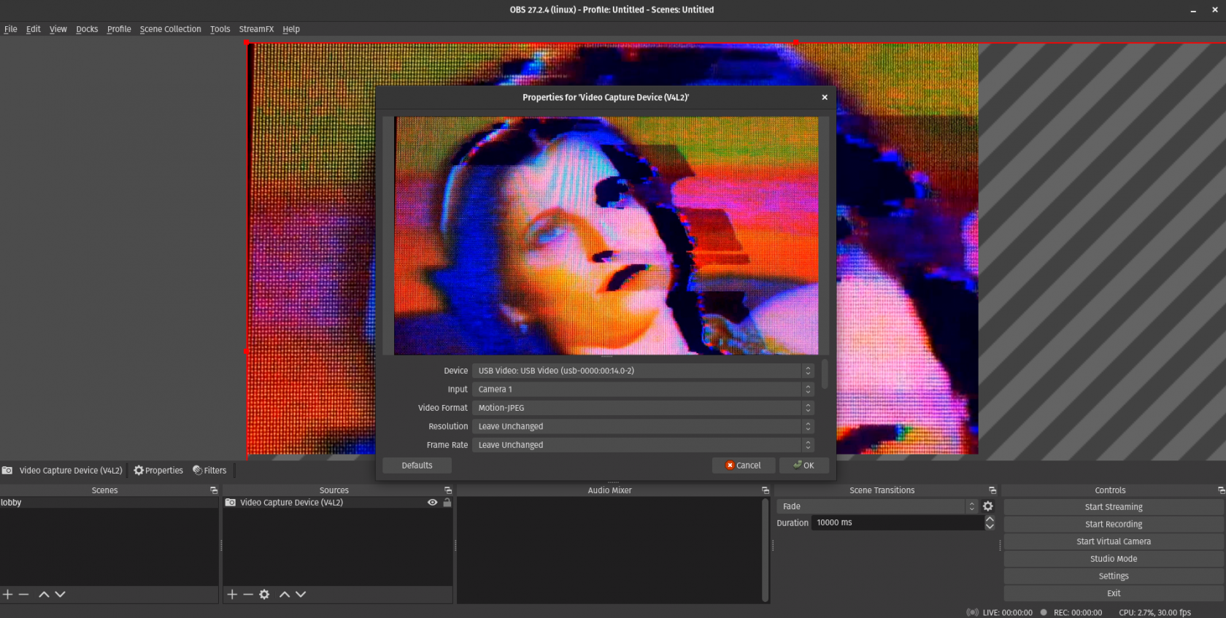Viewport: 1226px width, 618px height.
Task: Pop out the Scene Transitions dock
Action: pyautogui.click(x=992, y=490)
